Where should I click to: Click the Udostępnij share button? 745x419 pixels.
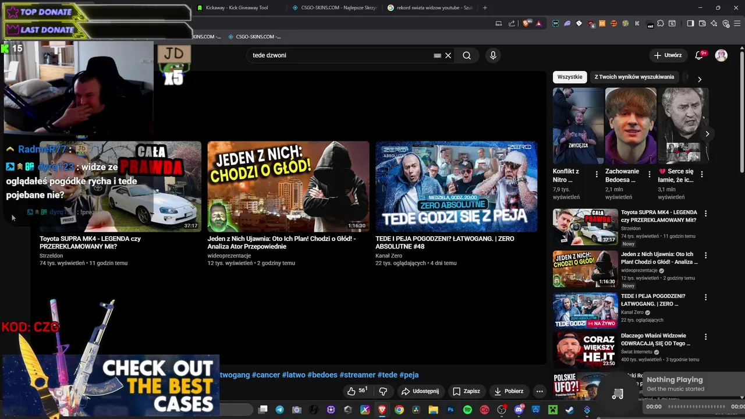pos(420,391)
